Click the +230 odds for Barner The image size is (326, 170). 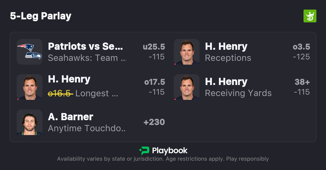pyautogui.click(x=154, y=122)
